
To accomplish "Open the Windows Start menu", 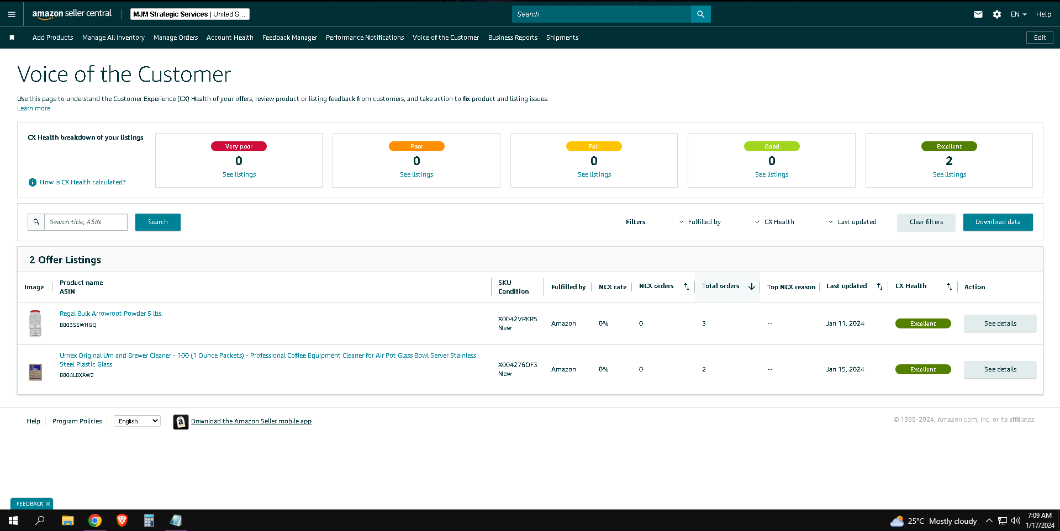I will pos(13,521).
